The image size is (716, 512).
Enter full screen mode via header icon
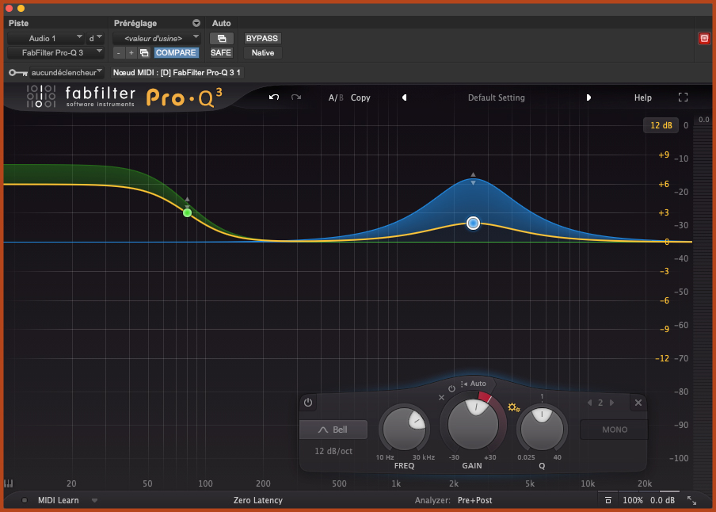coord(683,97)
